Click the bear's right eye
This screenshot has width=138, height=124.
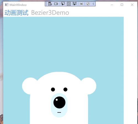click(65, 89)
